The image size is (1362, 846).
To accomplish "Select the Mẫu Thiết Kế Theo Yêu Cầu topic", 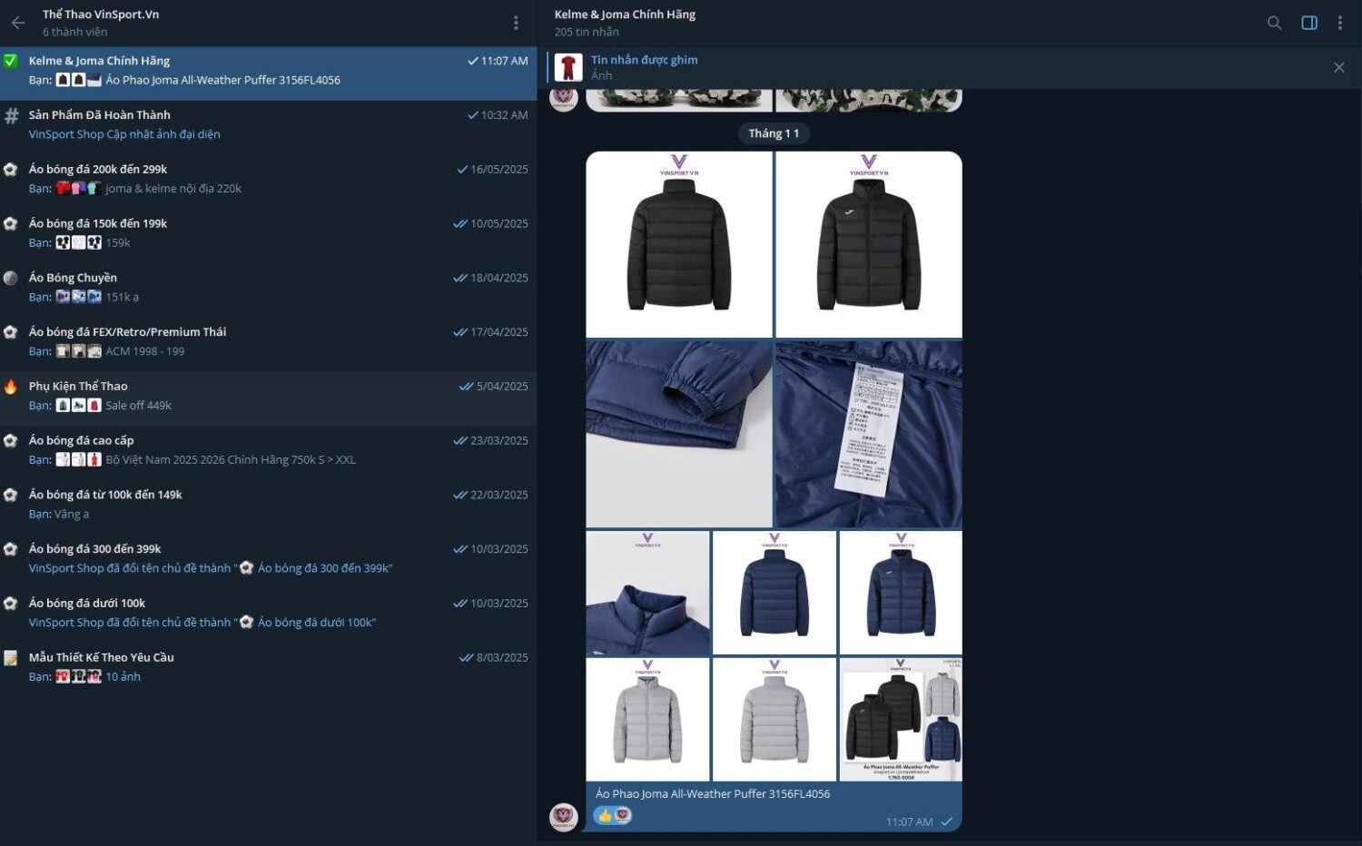I will point(268,667).
